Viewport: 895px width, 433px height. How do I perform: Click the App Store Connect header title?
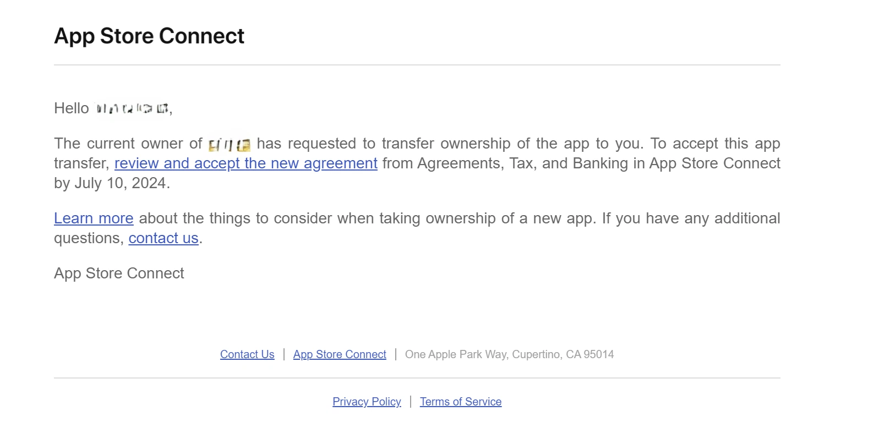click(x=149, y=36)
